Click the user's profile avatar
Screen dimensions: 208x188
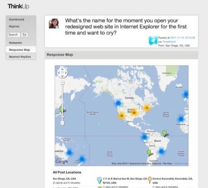click(54, 24)
